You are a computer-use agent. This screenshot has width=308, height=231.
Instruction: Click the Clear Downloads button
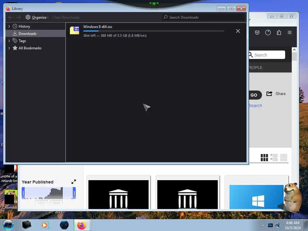point(66,17)
